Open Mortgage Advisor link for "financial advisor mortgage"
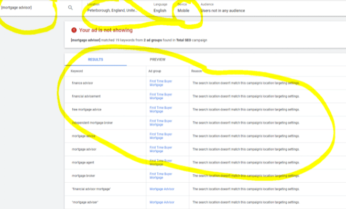This screenshot has height=209, width=346. pyautogui.click(x=162, y=189)
